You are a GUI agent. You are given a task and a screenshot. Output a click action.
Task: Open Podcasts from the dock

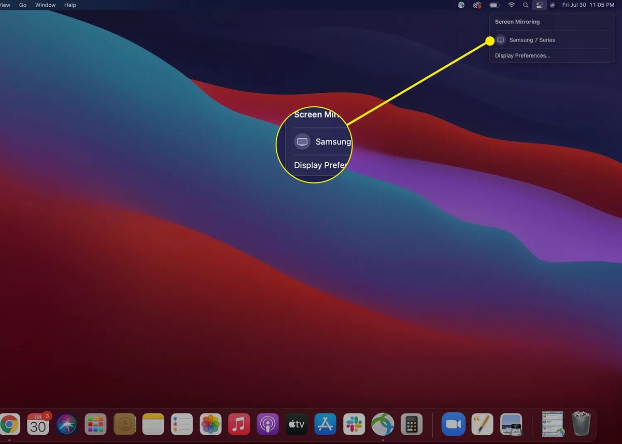pos(268,424)
